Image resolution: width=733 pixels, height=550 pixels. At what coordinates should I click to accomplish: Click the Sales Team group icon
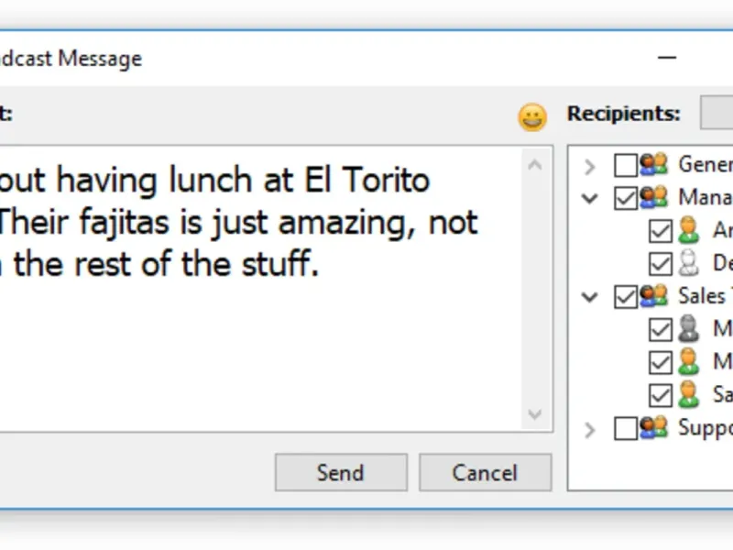[x=653, y=296]
